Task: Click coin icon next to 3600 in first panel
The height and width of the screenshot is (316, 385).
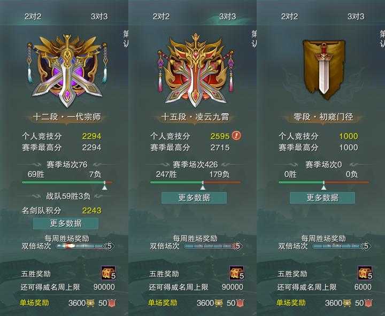Action: pyautogui.click(x=90, y=303)
